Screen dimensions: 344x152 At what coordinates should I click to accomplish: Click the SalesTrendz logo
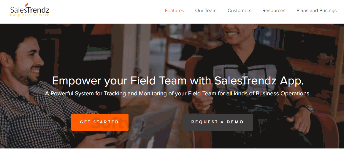[29, 10]
